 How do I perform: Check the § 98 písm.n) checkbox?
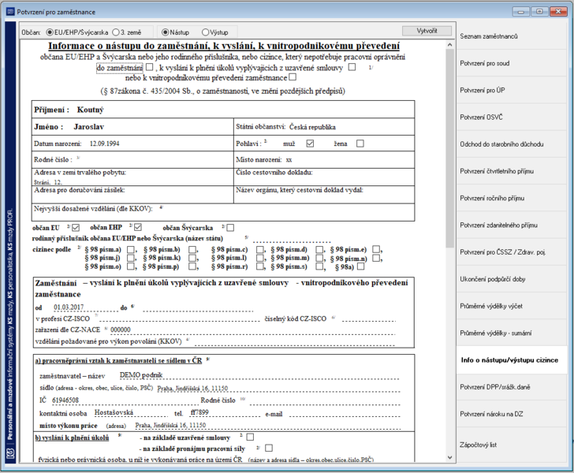[x=376, y=258]
